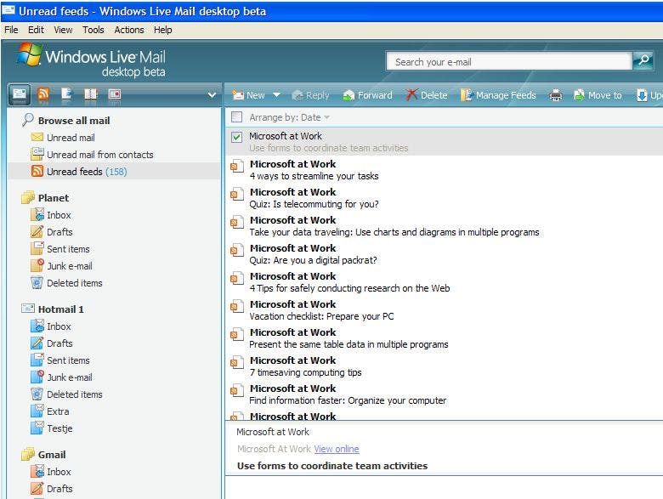Select 'Vacation checklist: Prepare your PC' item
The width and height of the screenshot is (663, 499).
pyautogui.click(x=445, y=310)
